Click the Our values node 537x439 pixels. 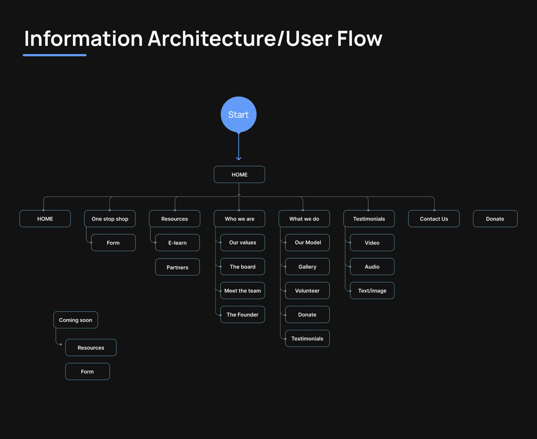pos(242,243)
